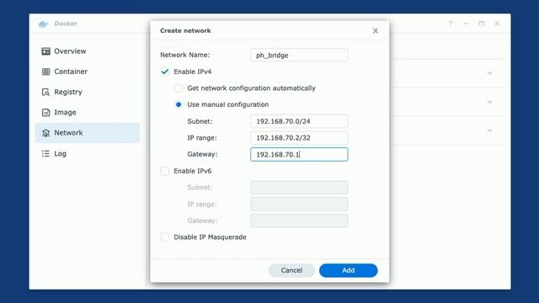539x303 pixels.
Task: Open the Docker help question mark
Action: pos(451,24)
